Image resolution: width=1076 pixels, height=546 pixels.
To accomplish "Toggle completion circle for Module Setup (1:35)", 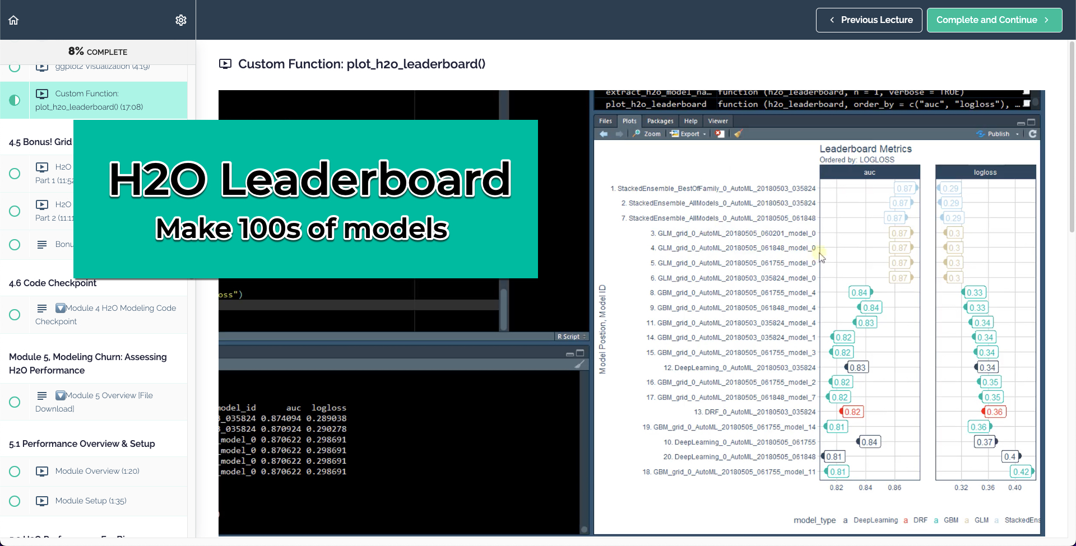I will click(15, 501).
